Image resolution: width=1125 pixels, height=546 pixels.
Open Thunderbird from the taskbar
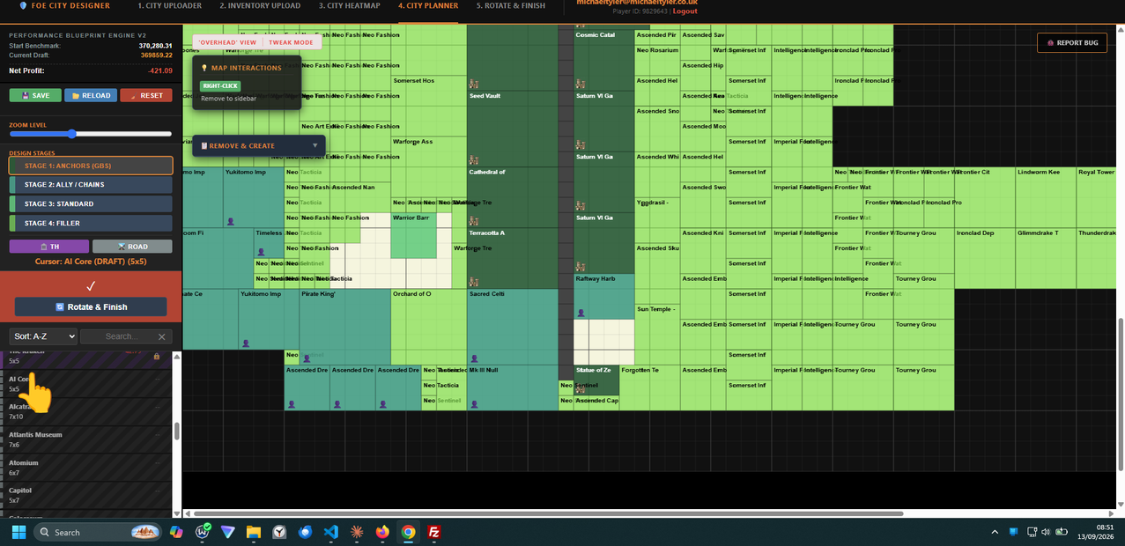coord(306,532)
